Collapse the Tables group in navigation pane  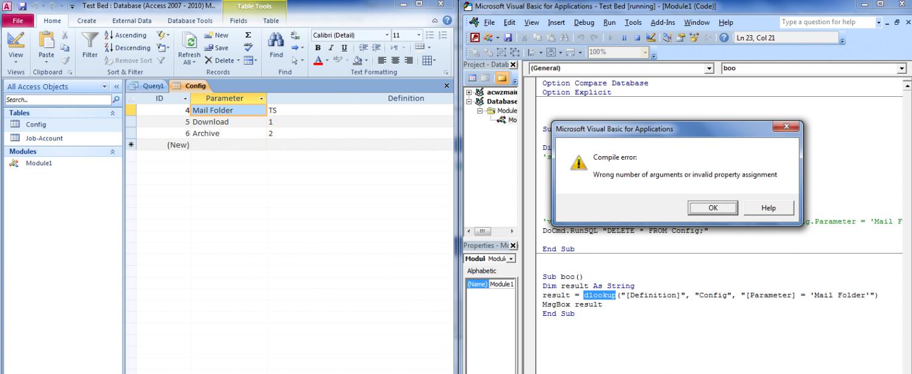(111, 113)
